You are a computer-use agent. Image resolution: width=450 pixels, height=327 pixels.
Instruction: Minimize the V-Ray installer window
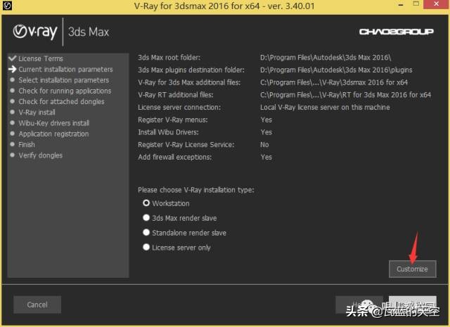point(401,5)
